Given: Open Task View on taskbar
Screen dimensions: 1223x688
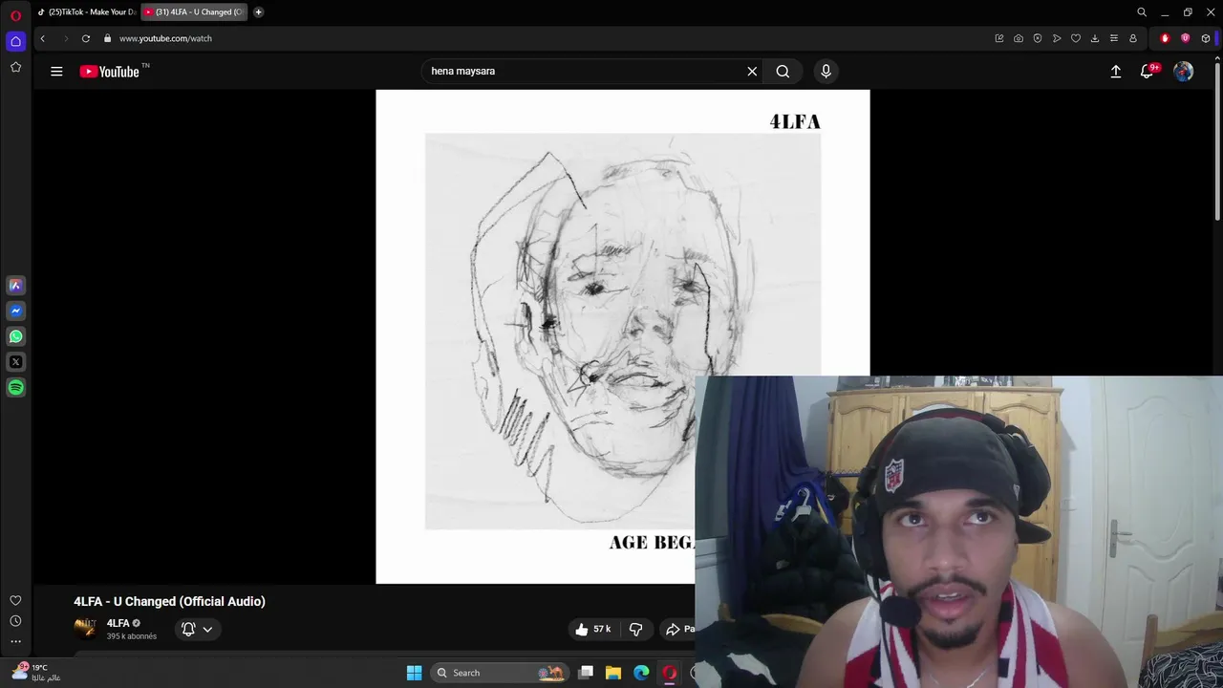Looking at the screenshot, I should pos(587,673).
